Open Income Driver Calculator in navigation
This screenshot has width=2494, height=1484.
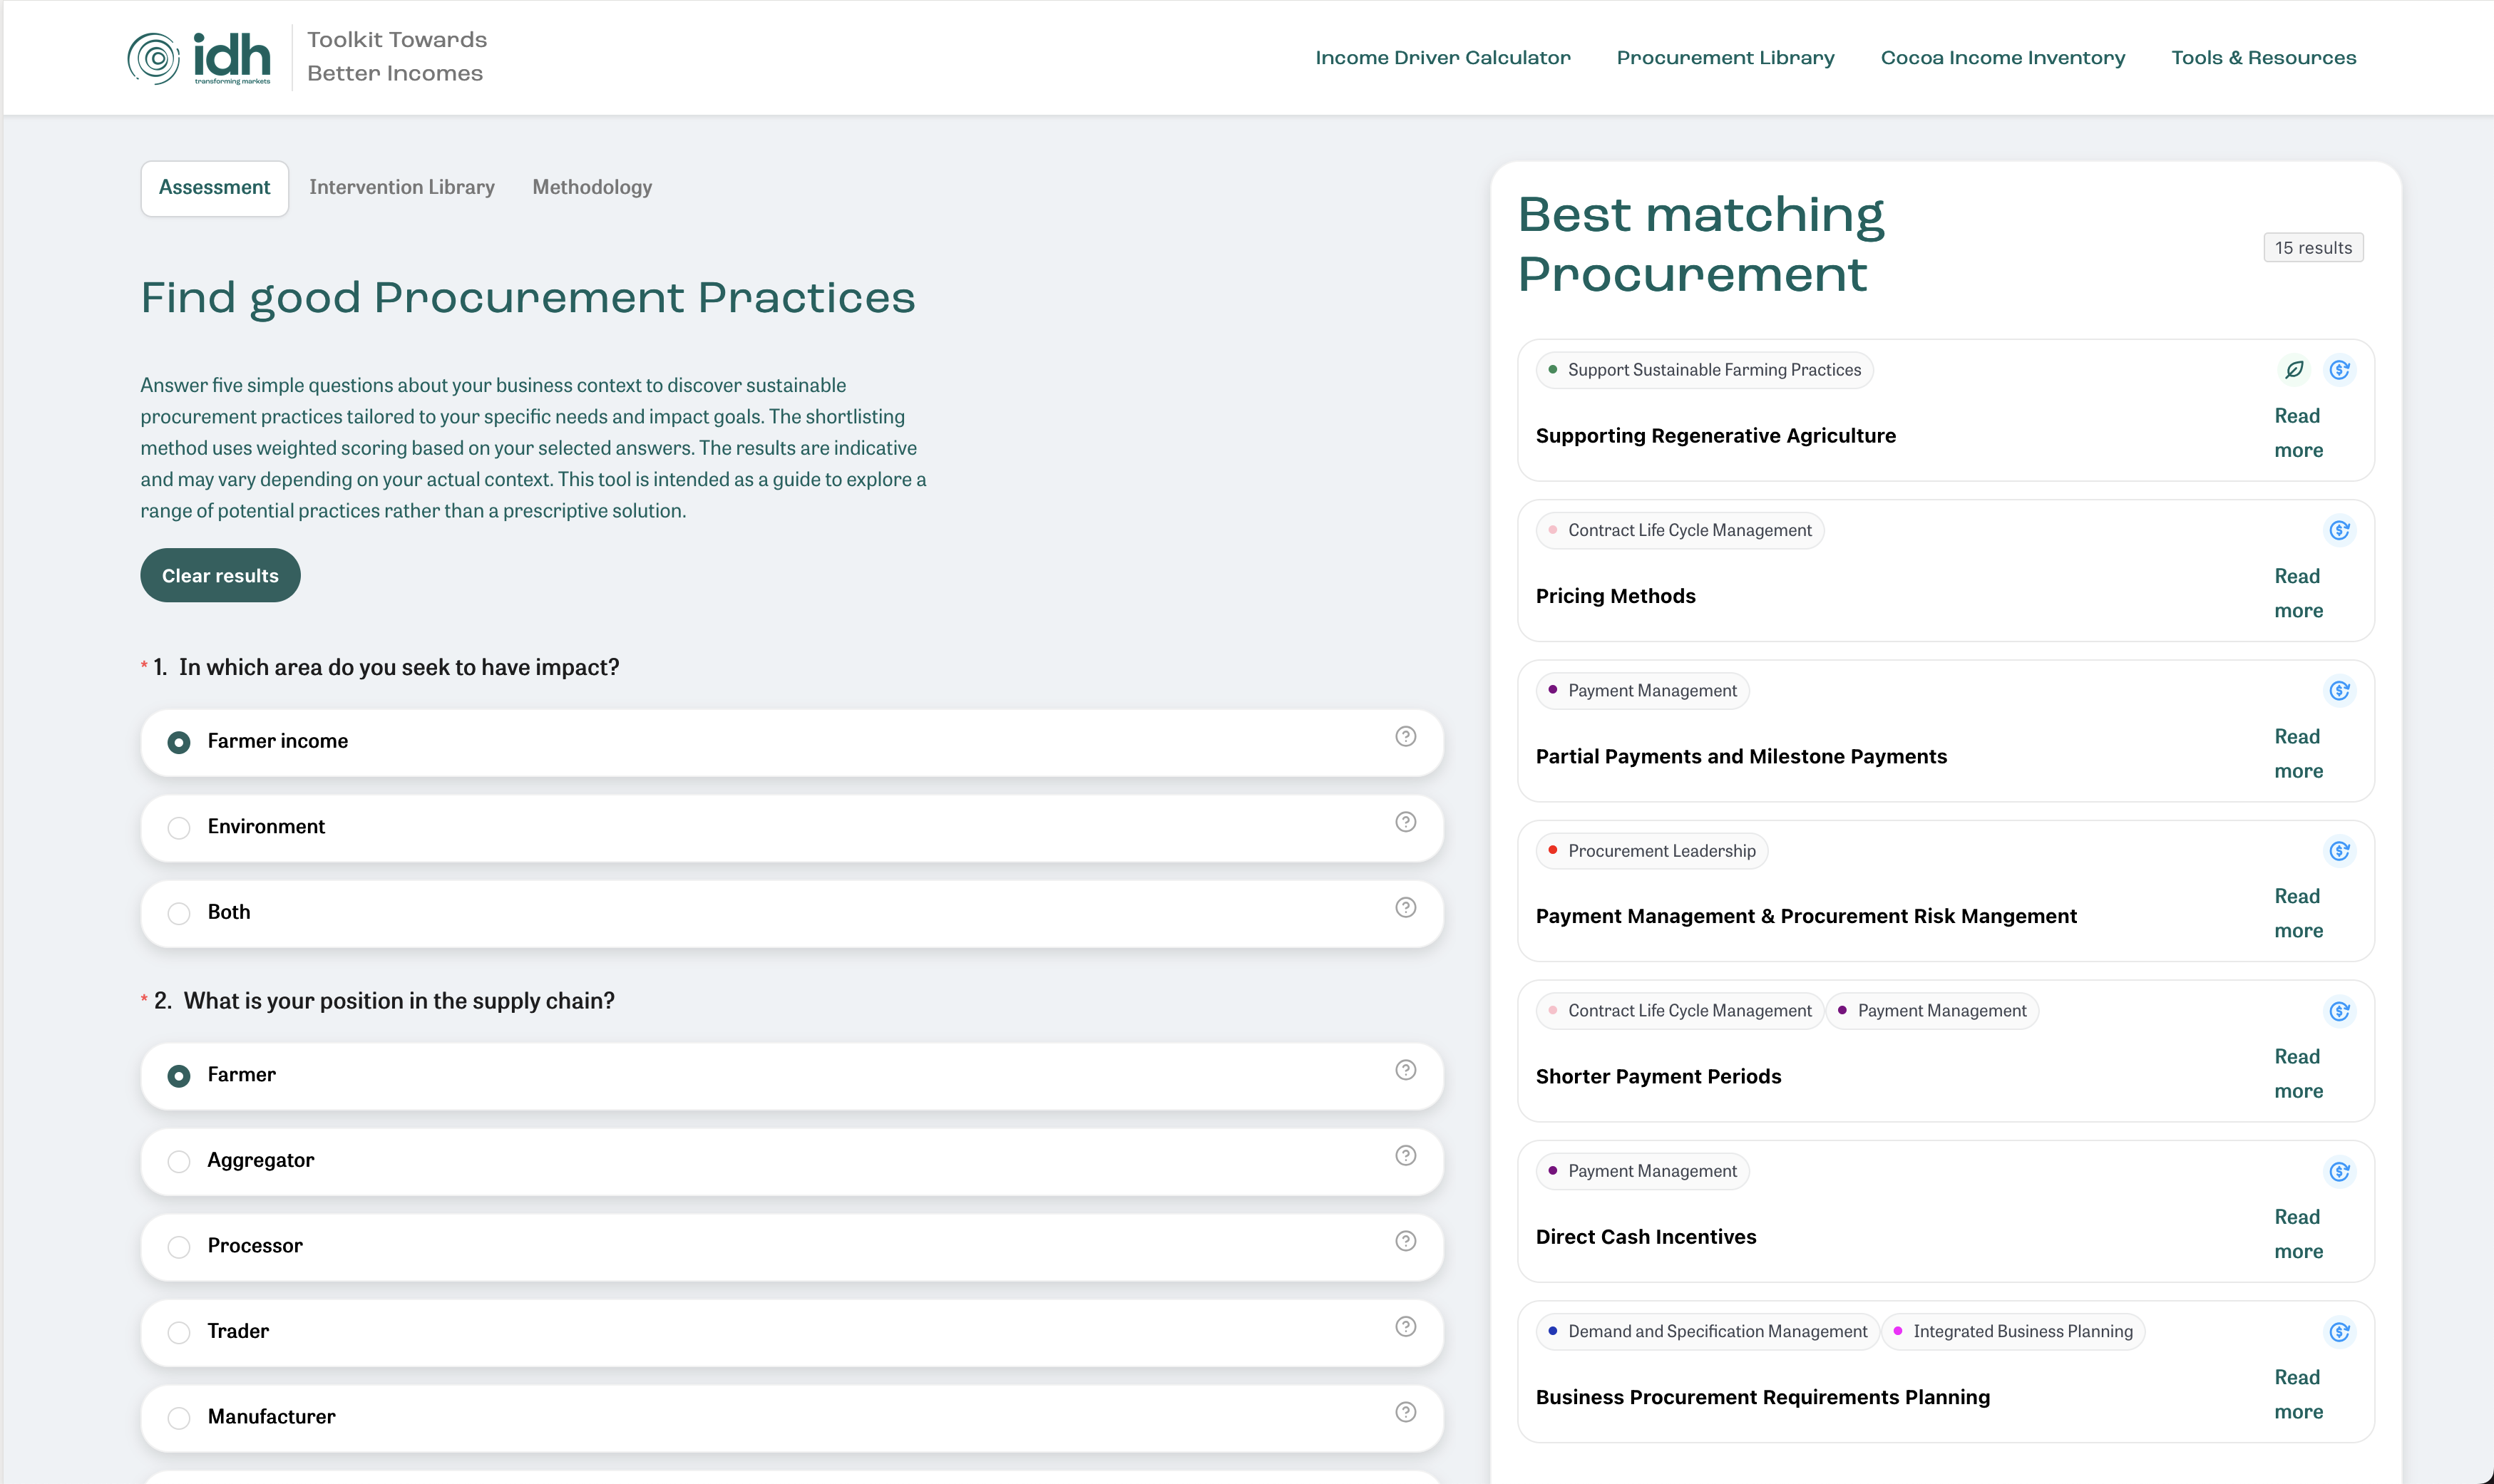pos(1442,58)
